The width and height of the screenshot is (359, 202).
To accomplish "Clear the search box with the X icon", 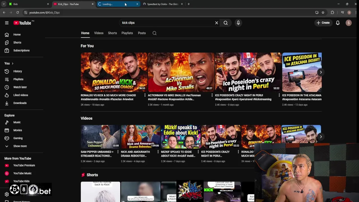I will point(217,23).
